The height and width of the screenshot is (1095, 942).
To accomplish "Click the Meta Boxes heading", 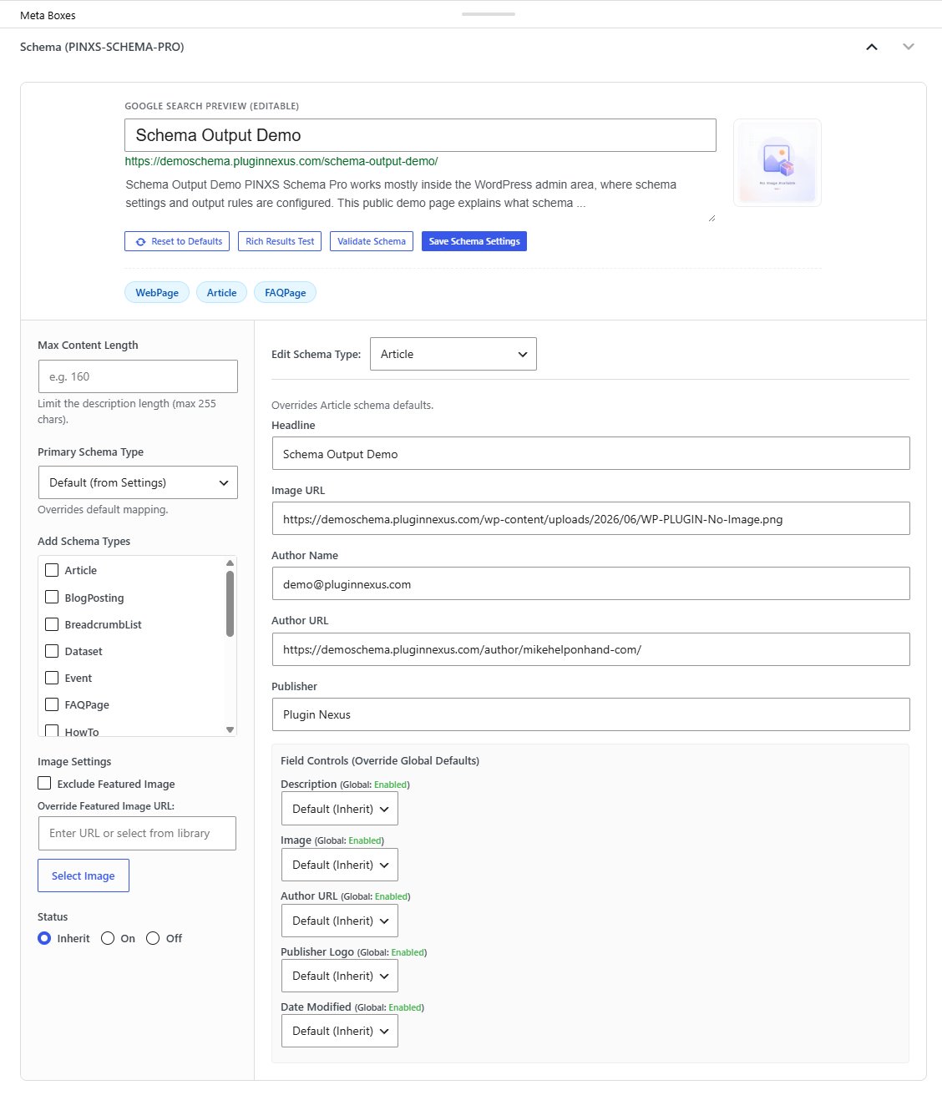I will (x=48, y=15).
